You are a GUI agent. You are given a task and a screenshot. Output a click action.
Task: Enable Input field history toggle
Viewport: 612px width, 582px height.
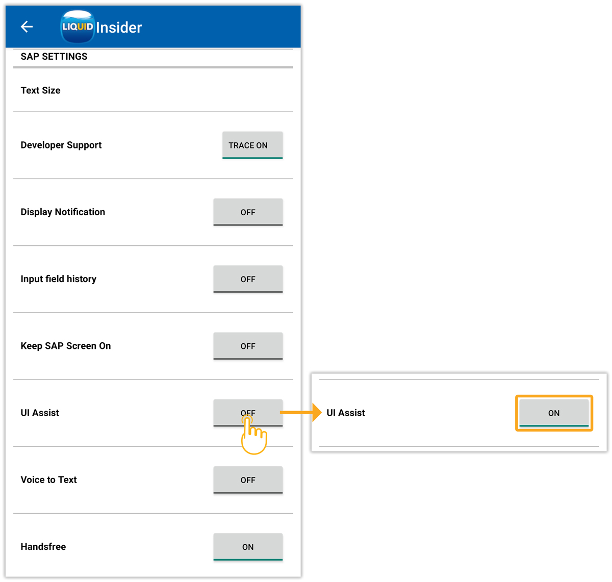248,279
